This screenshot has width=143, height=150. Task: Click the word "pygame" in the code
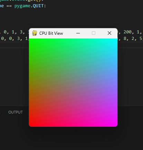click(22, 6)
